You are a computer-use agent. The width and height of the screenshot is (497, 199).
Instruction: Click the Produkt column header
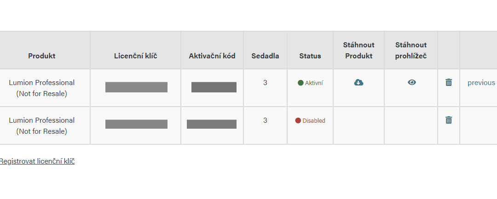click(42, 56)
